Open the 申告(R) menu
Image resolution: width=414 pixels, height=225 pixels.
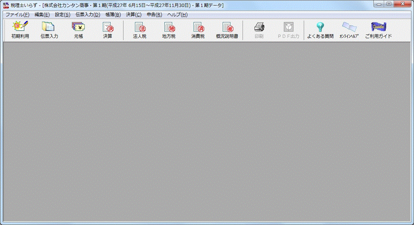click(x=154, y=15)
